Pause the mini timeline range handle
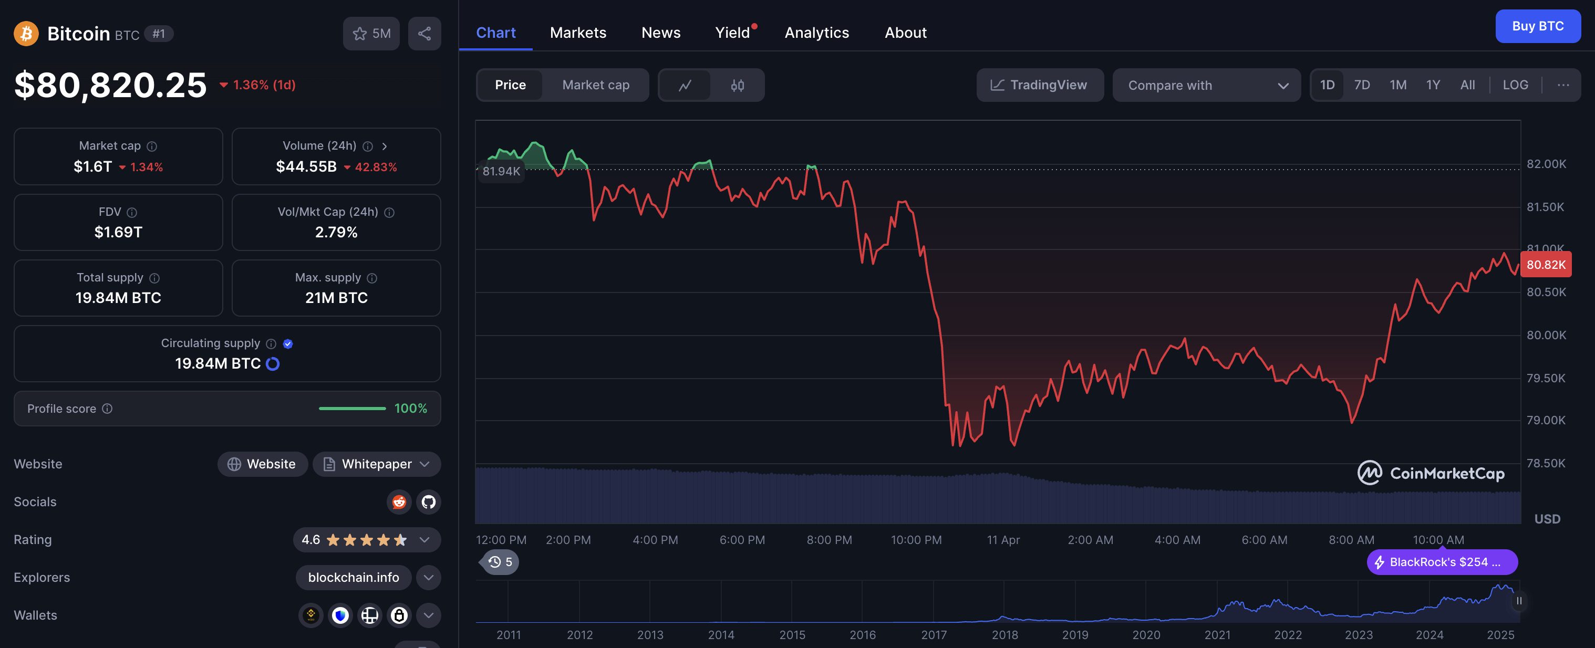Image resolution: width=1595 pixels, height=648 pixels. point(1519,601)
